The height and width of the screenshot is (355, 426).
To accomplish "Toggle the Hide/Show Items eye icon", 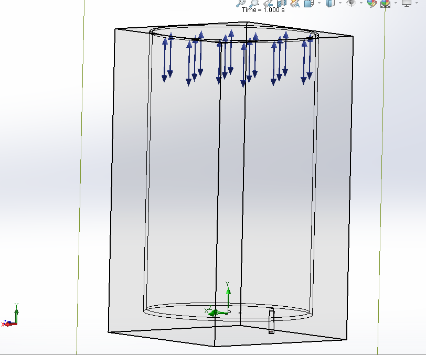I will [350, 4].
